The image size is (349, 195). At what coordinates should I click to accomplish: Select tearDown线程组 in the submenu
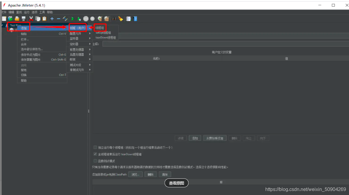pyautogui.click(x=106, y=38)
